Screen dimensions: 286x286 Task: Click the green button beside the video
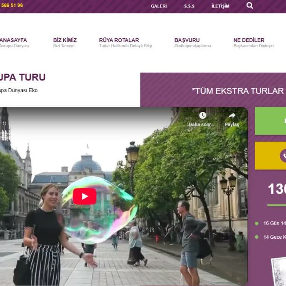[x=270, y=121]
